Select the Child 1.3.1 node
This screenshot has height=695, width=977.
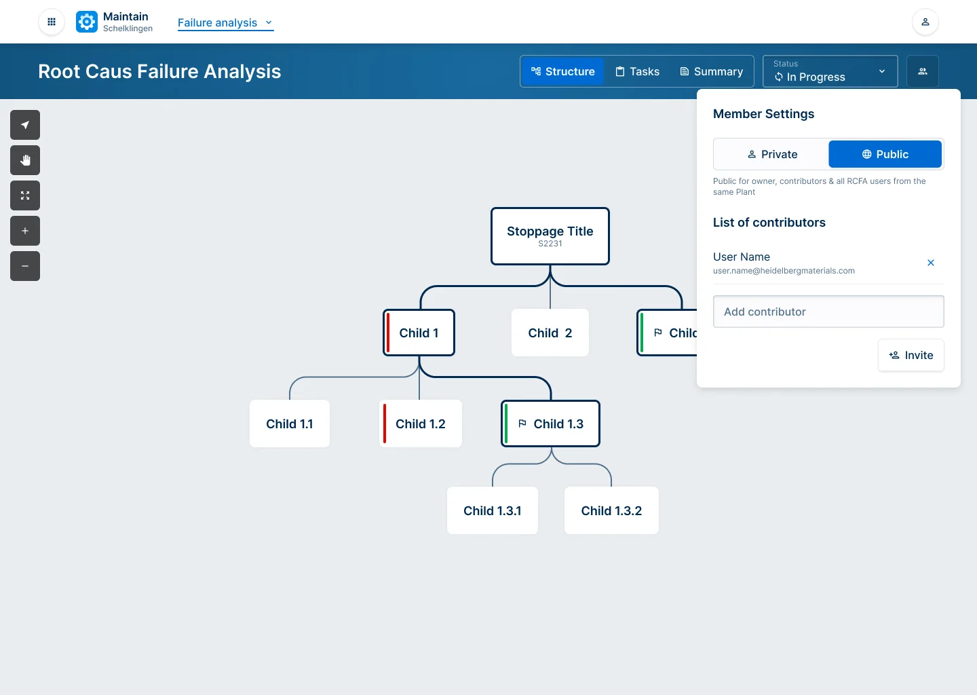pyautogui.click(x=493, y=510)
